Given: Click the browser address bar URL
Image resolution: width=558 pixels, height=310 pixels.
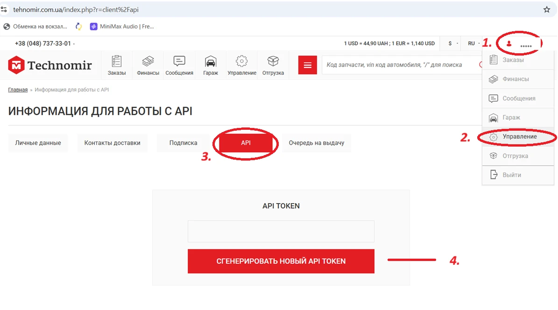Looking at the screenshot, I should click(76, 10).
